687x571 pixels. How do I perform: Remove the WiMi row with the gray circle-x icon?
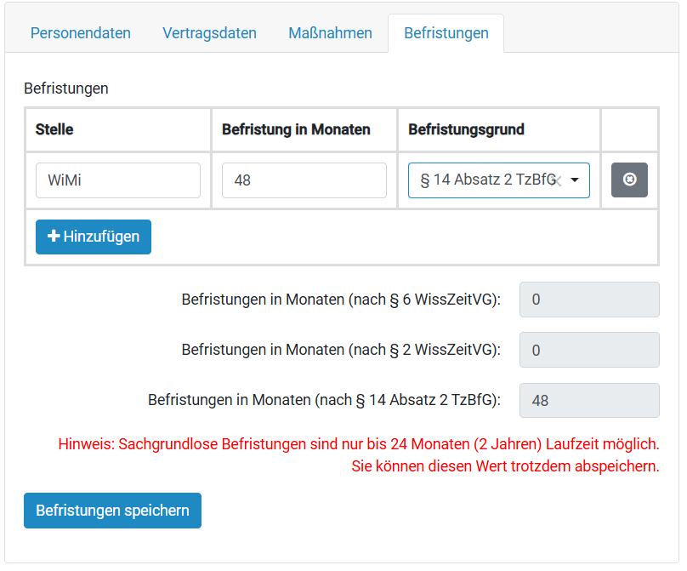[629, 180]
